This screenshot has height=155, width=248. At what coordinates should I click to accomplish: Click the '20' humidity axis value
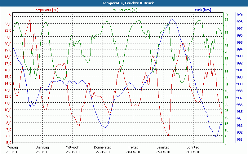227,117
